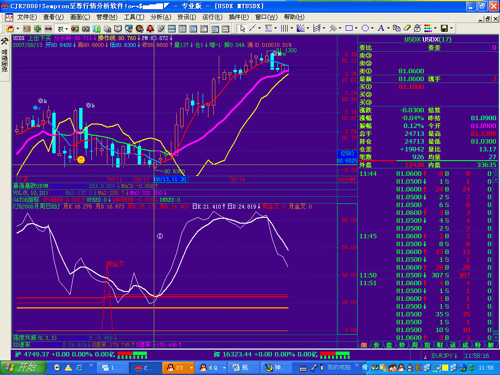Click the network antenna status icon

pyautogui.click(x=425, y=355)
